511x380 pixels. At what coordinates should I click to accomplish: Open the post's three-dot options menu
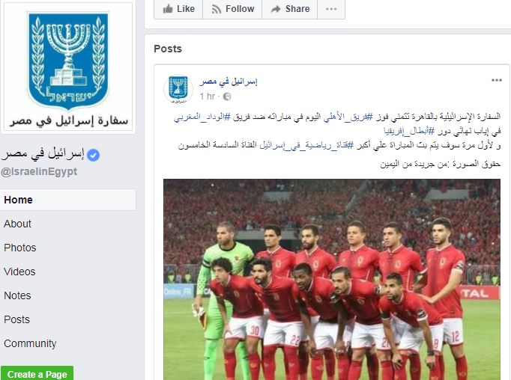[496, 80]
